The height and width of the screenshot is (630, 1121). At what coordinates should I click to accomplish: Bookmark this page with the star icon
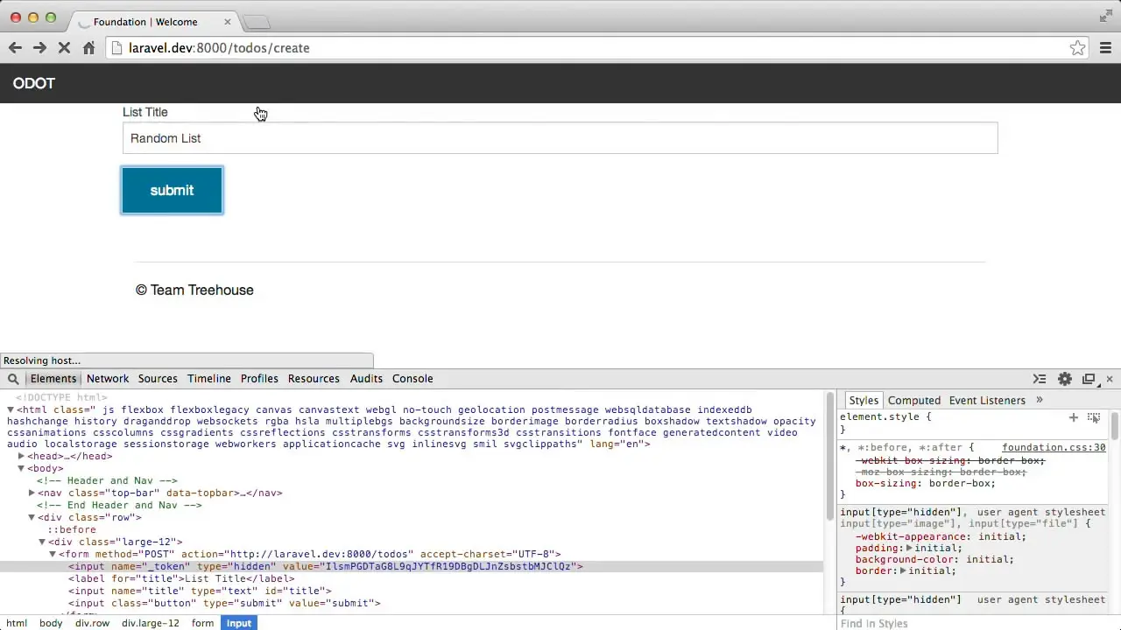point(1078,48)
